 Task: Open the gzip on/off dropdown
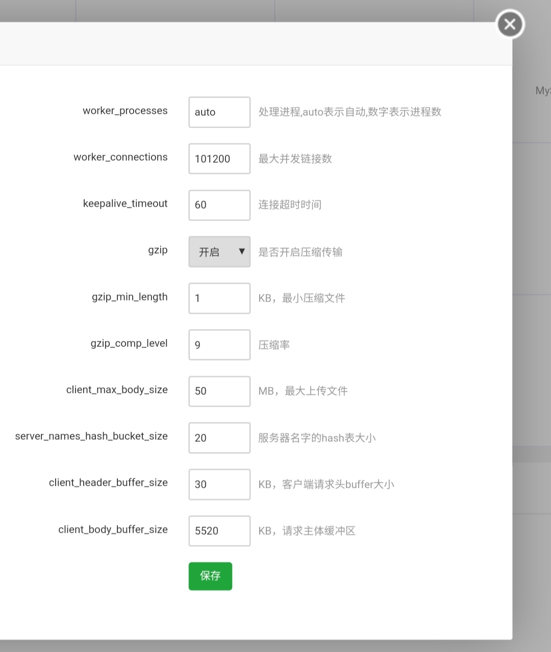click(x=219, y=252)
